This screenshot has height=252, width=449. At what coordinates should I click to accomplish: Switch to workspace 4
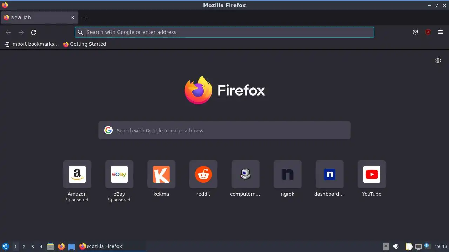point(41,246)
